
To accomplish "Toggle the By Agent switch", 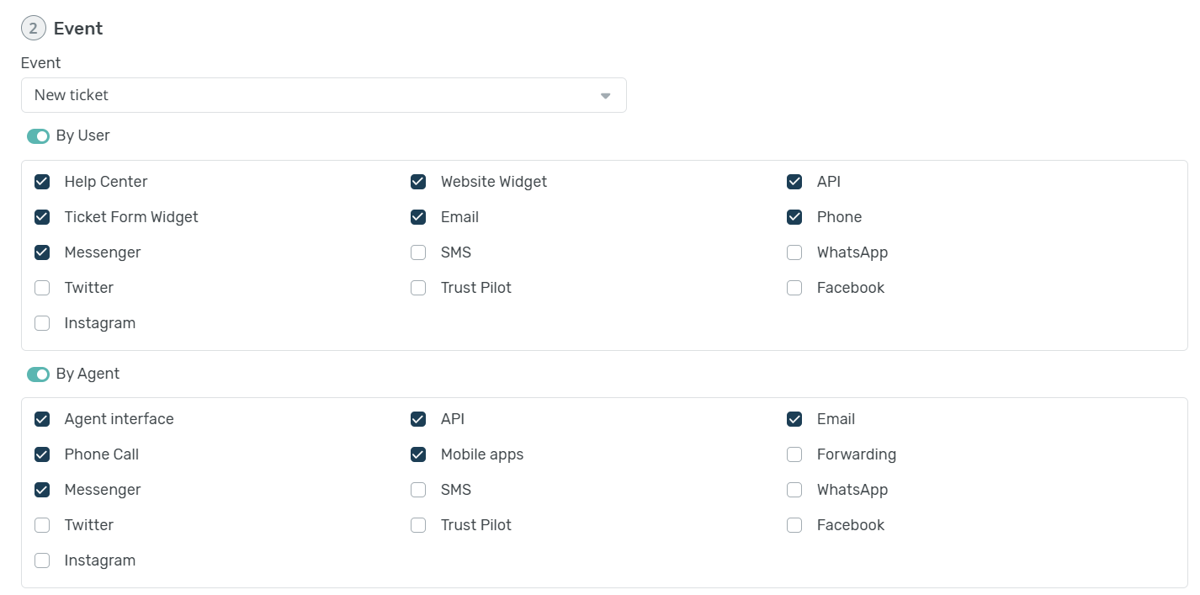I will point(39,375).
